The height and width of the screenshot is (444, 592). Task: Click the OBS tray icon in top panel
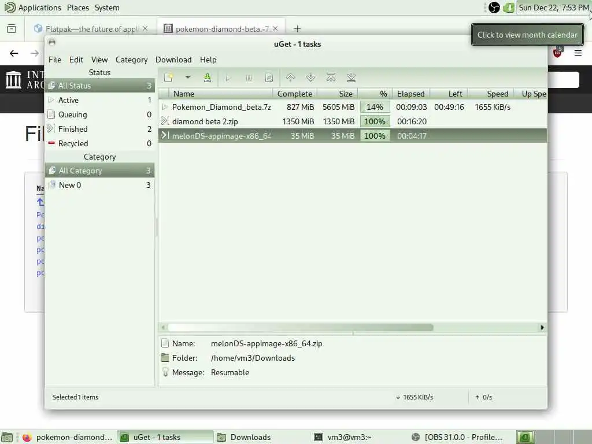(494, 8)
